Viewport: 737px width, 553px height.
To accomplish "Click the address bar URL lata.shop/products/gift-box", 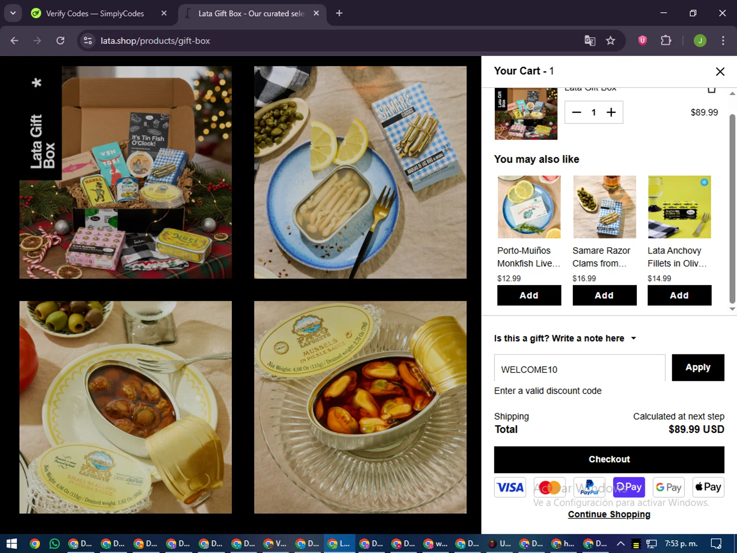I will [155, 41].
